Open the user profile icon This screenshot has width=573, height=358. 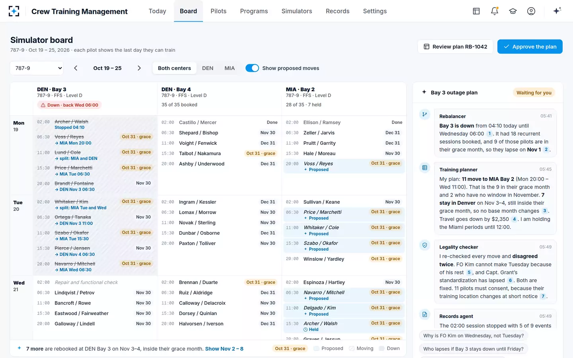click(531, 11)
